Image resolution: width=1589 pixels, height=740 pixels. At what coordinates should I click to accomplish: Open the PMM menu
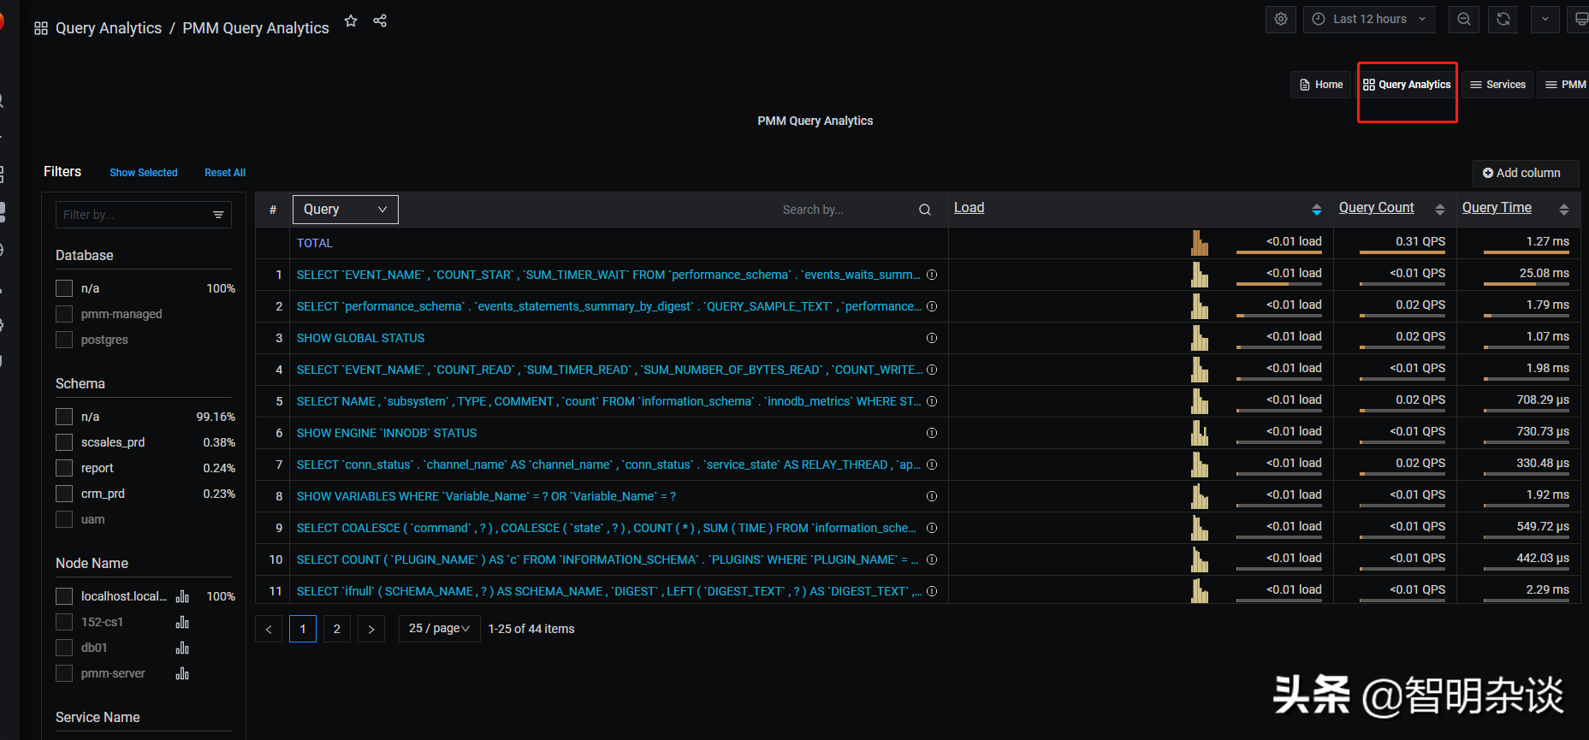(x=1565, y=85)
